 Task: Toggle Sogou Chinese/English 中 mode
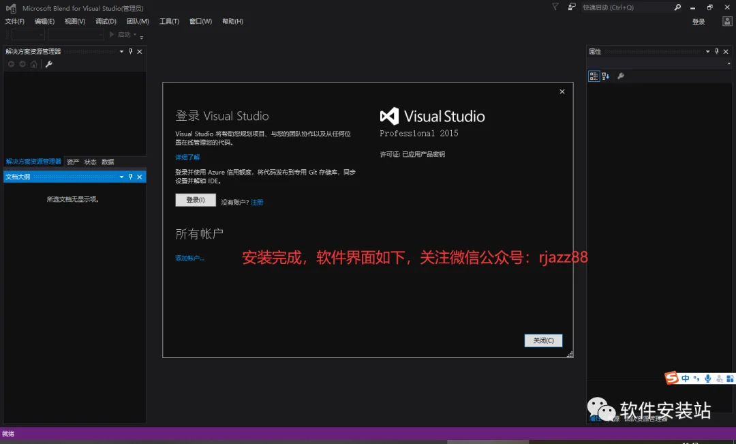(x=686, y=379)
